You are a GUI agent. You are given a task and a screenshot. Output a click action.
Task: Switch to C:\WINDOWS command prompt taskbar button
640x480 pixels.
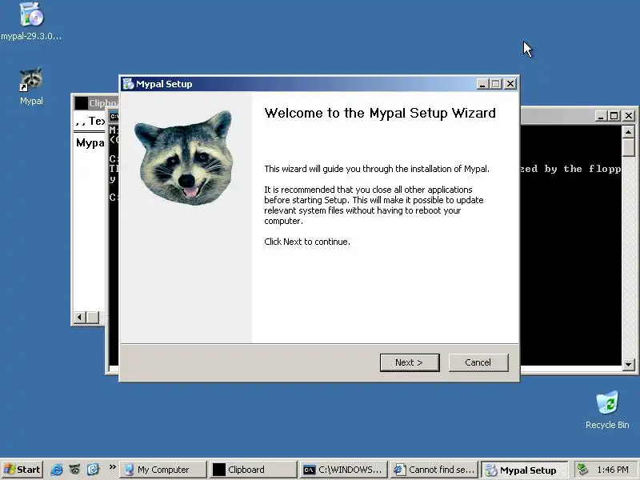point(344,470)
